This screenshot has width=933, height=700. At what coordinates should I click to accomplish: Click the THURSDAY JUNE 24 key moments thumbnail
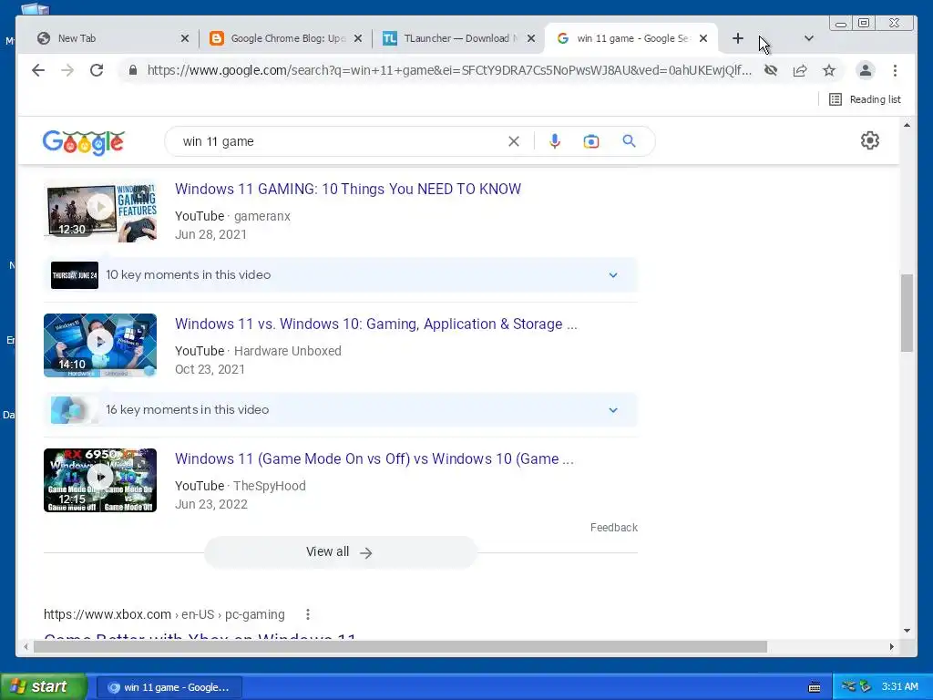[75, 275]
